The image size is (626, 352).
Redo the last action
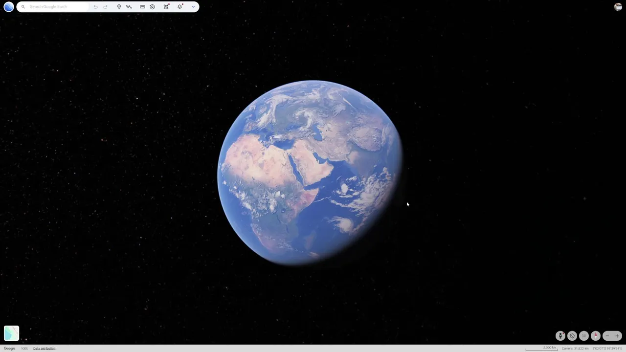[x=105, y=7]
